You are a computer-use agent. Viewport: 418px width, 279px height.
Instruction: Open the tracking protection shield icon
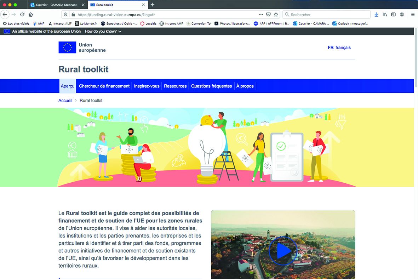point(65,15)
